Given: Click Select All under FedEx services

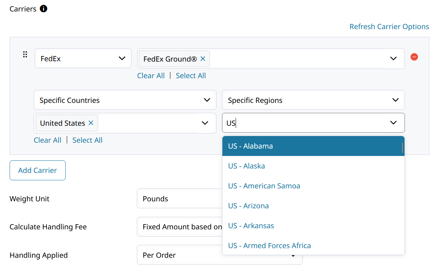Looking at the screenshot, I should [x=191, y=76].
